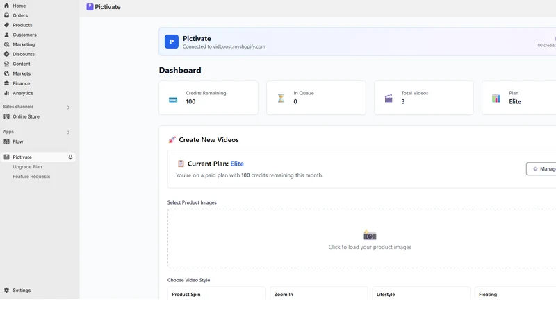This screenshot has height=312, width=556.
Task: Click the Customers person icon
Action: [6, 35]
